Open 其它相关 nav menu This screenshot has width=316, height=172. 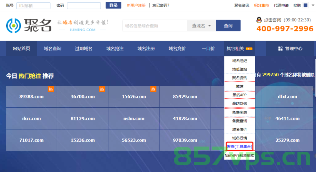coord(239,49)
